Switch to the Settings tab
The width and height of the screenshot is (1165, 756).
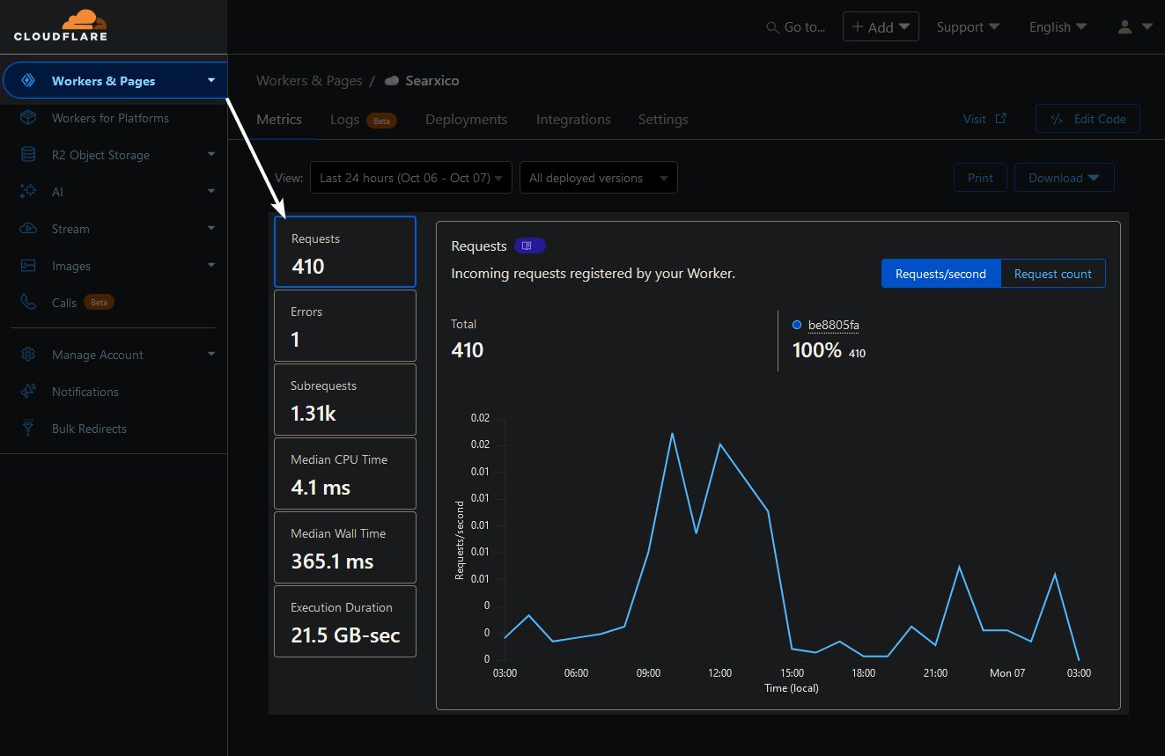click(x=663, y=120)
